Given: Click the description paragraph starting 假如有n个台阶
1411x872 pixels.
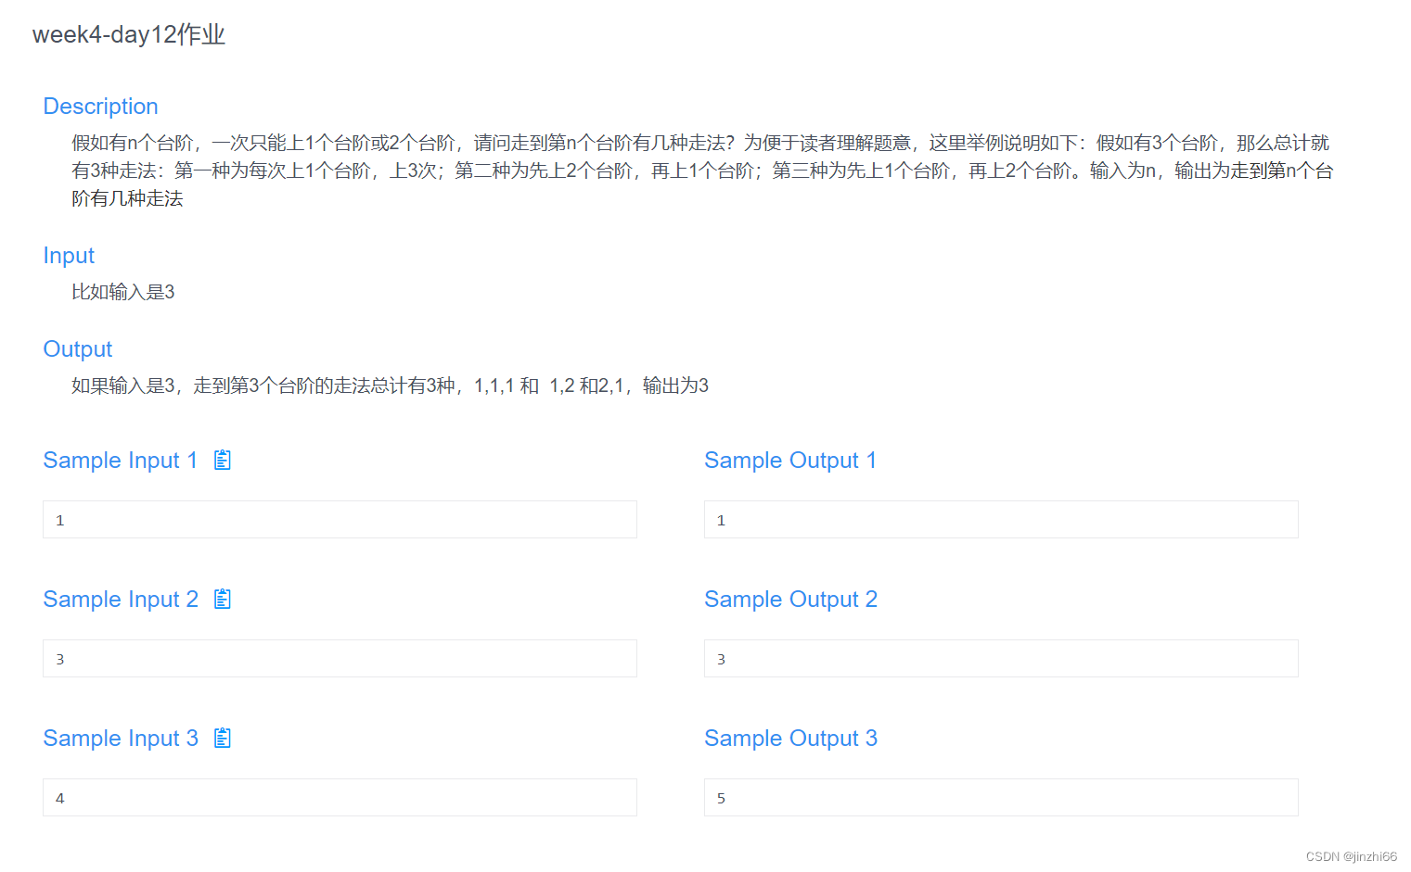Looking at the screenshot, I should (702, 171).
